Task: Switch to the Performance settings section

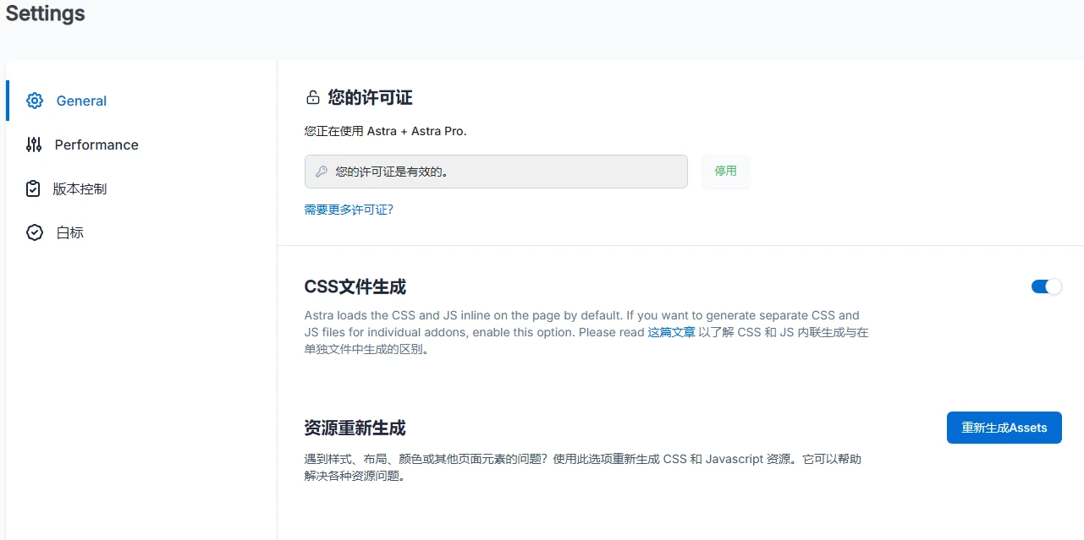Action: [x=96, y=145]
